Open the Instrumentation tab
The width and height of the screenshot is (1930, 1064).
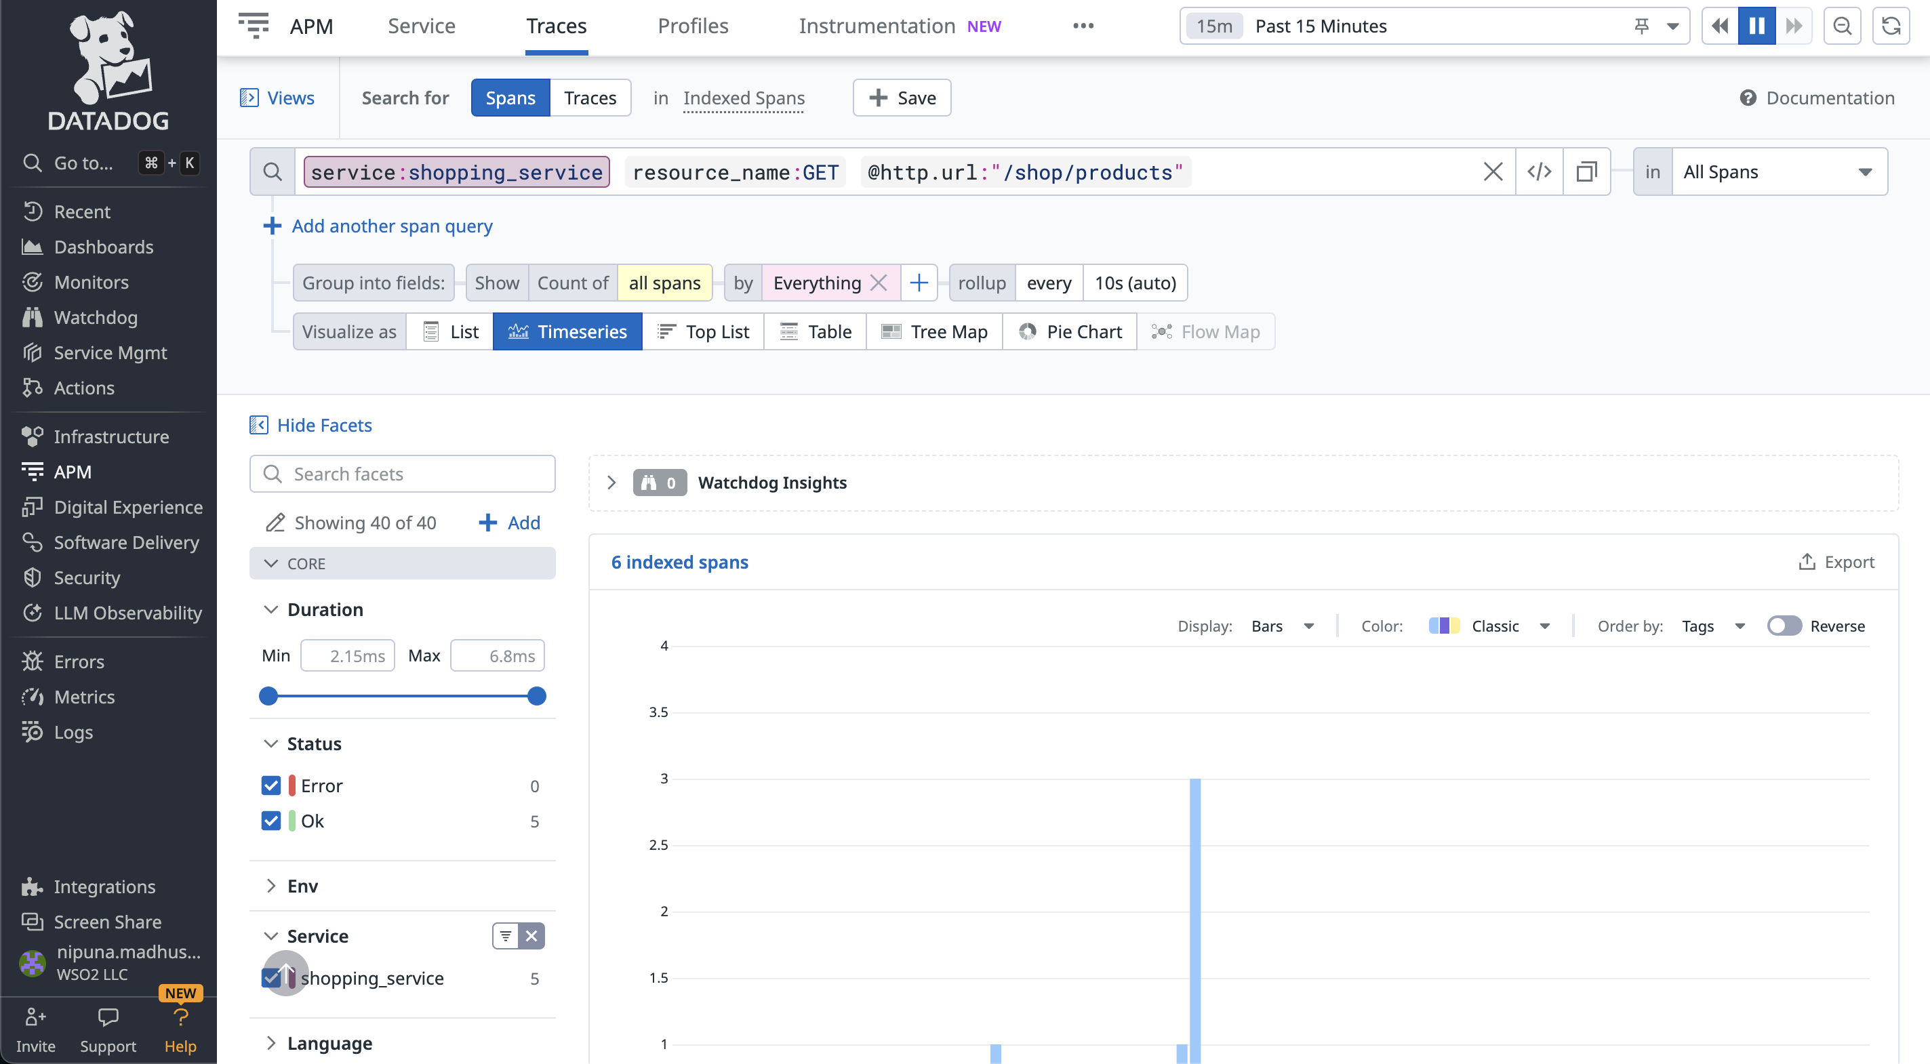[x=900, y=26]
